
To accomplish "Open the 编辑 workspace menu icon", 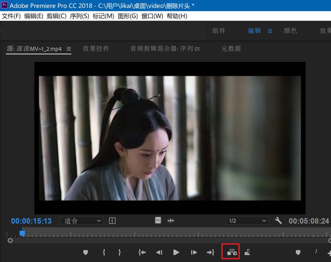I will coord(270,31).
